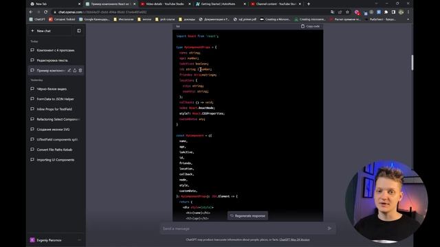Viewport: 440px width, 247px height.
Task: Open the 'UiTextField components split' chat
Action: click(x=56, y=139)
